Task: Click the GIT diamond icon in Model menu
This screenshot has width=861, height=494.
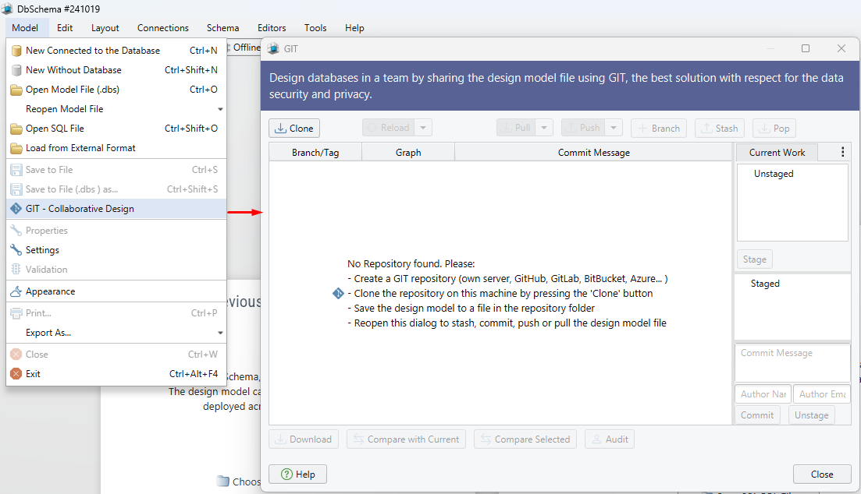Action: click(x=16, y=209)
